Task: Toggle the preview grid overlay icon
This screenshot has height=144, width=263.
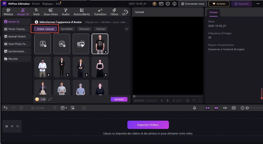Action: [194, 101]
